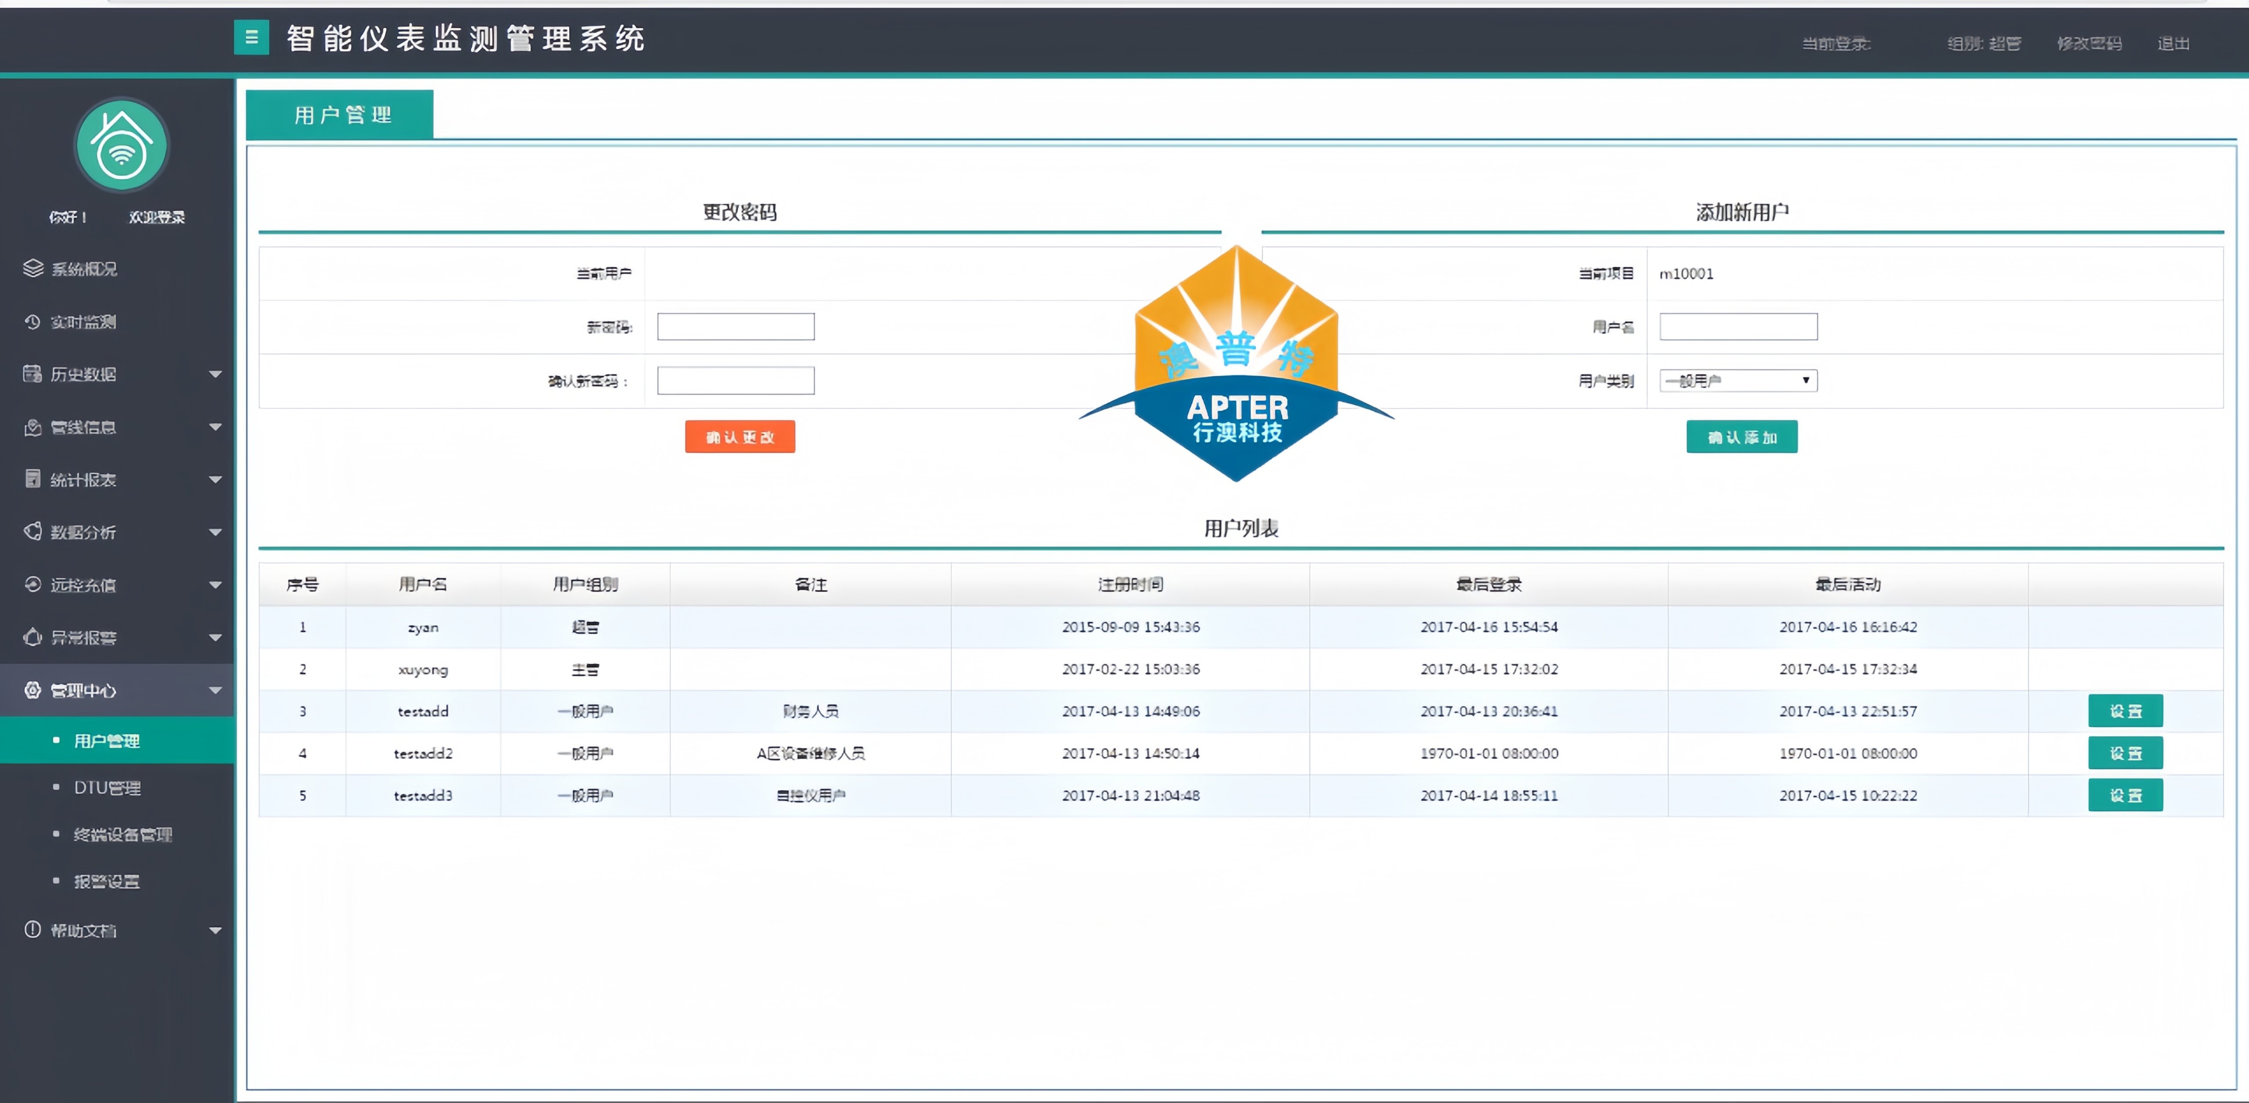
Task: Toggle the sidebar hamburger menu icon
Action: coord(251,37)
